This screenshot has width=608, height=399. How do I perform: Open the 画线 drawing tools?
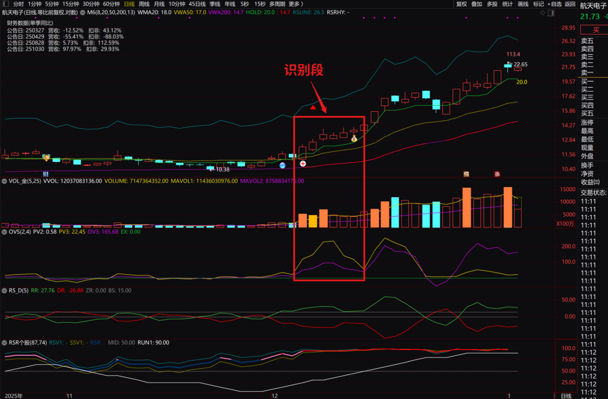523,4
